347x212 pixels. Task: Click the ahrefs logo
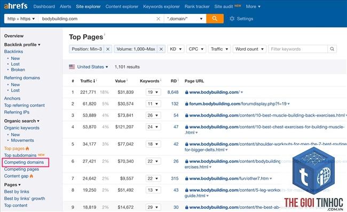[15, 6]
